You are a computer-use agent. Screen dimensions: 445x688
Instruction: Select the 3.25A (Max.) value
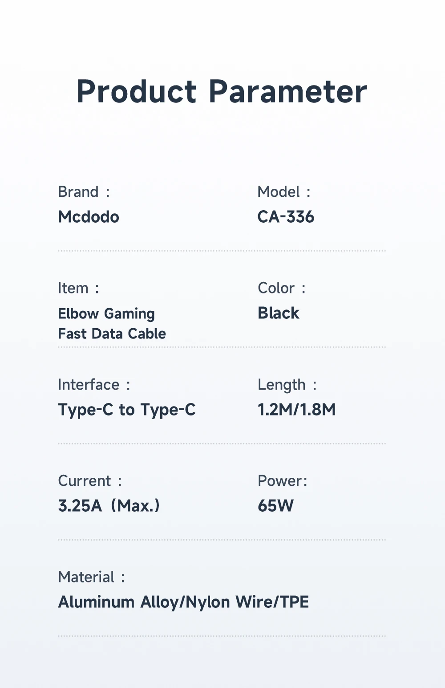coord(109,506)
